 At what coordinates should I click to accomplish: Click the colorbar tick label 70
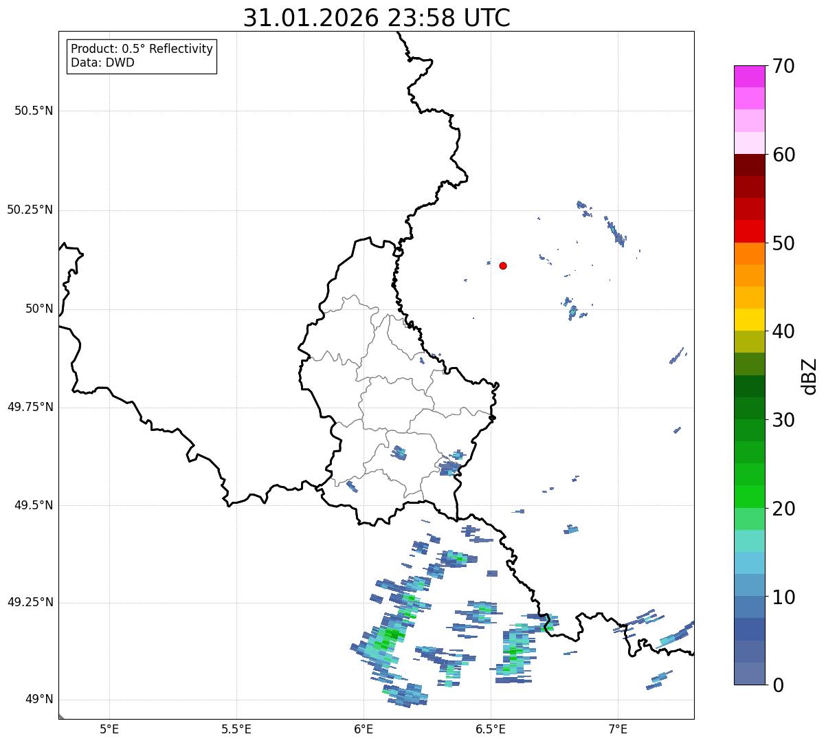pyautogui.click(x=783, y=66)
